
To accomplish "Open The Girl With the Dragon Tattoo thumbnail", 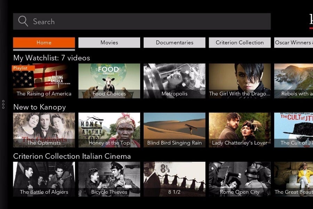I will 240,81.
